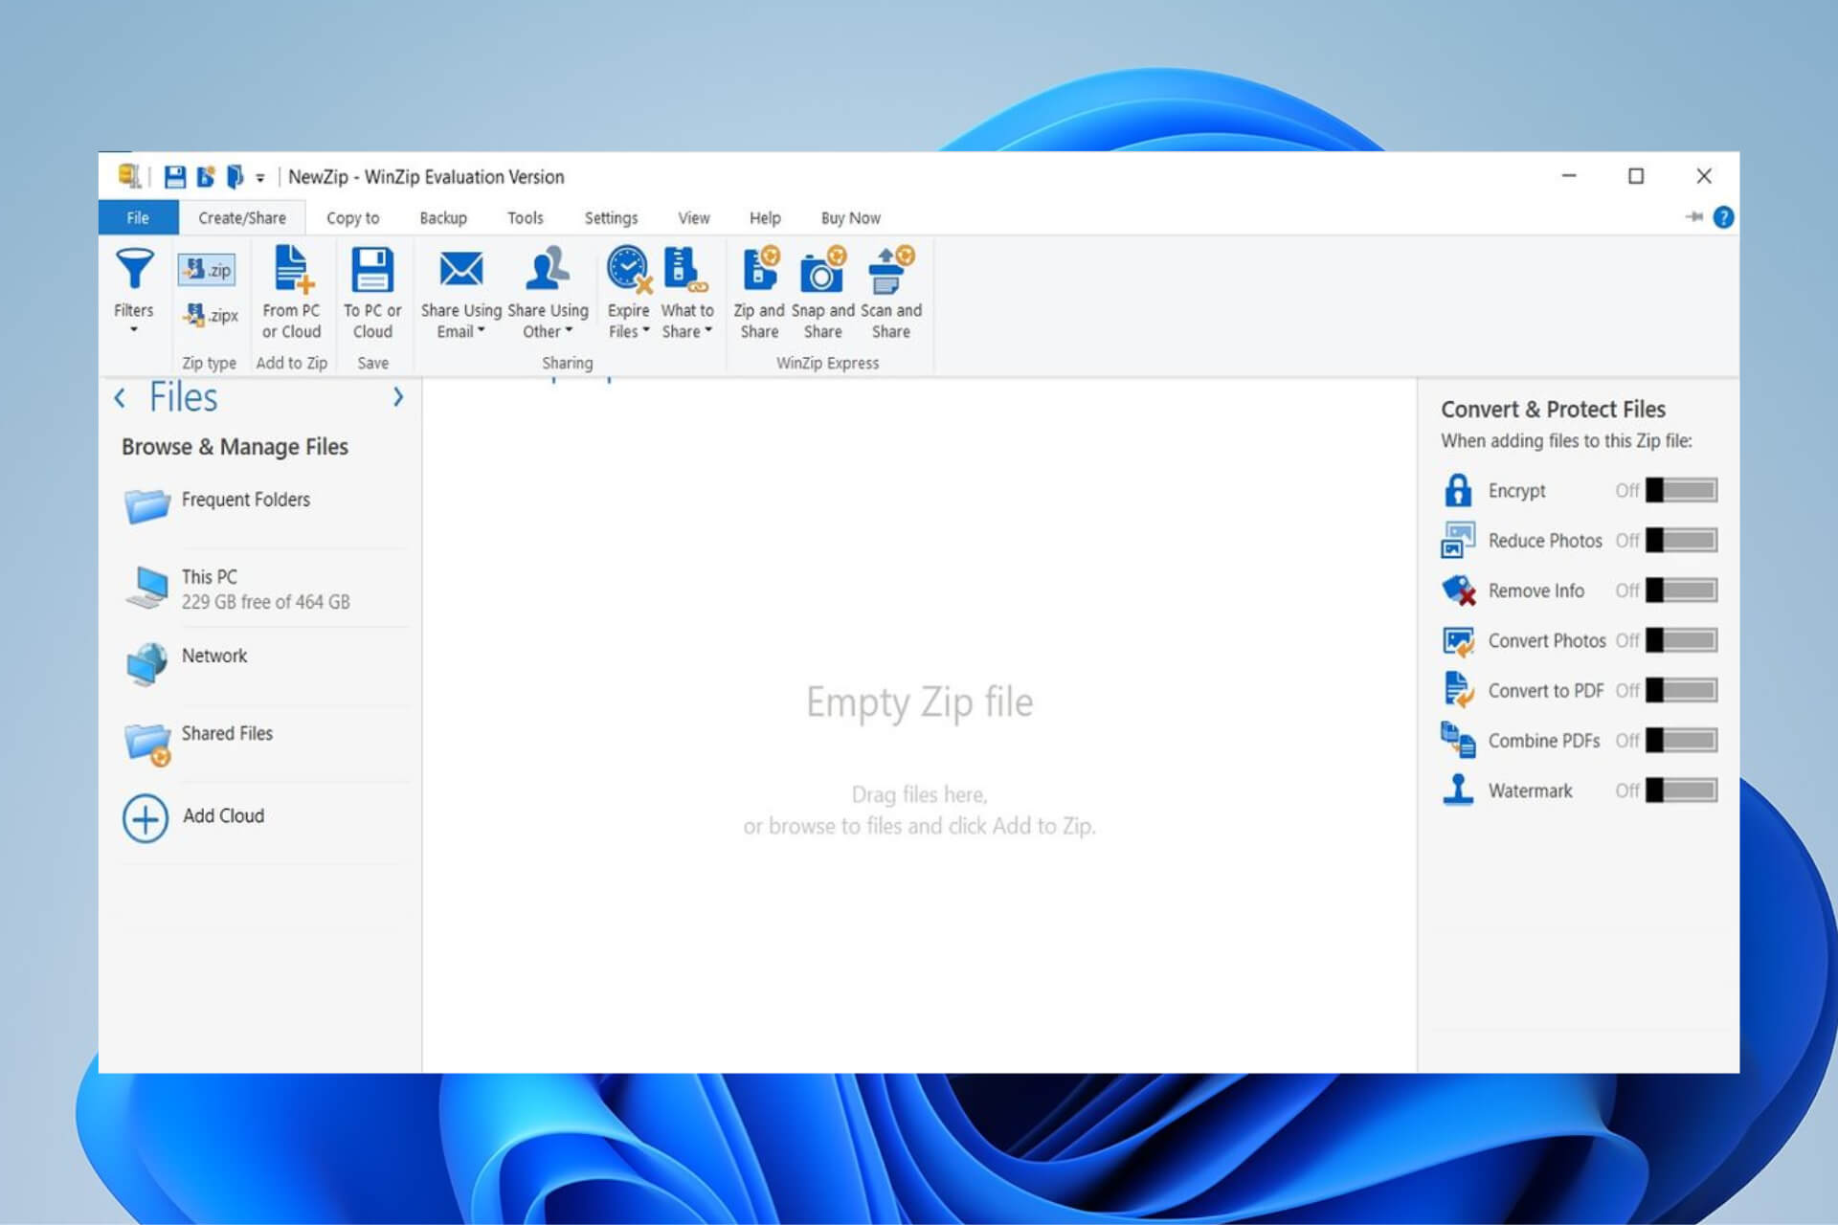Browse This PC drive

pyautogui.click(x=264, y=589)
